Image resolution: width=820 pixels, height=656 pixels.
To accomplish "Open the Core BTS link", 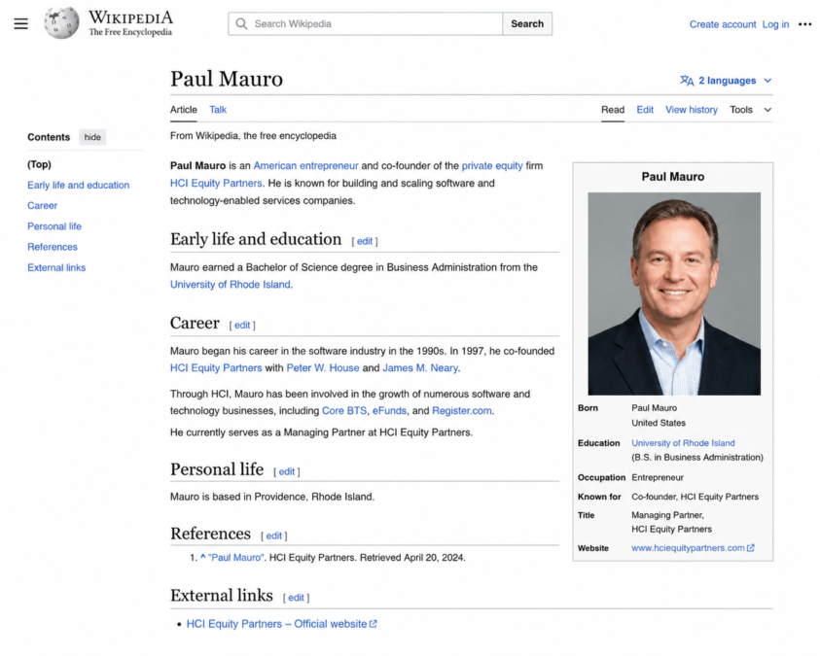I will pos(344,410).
